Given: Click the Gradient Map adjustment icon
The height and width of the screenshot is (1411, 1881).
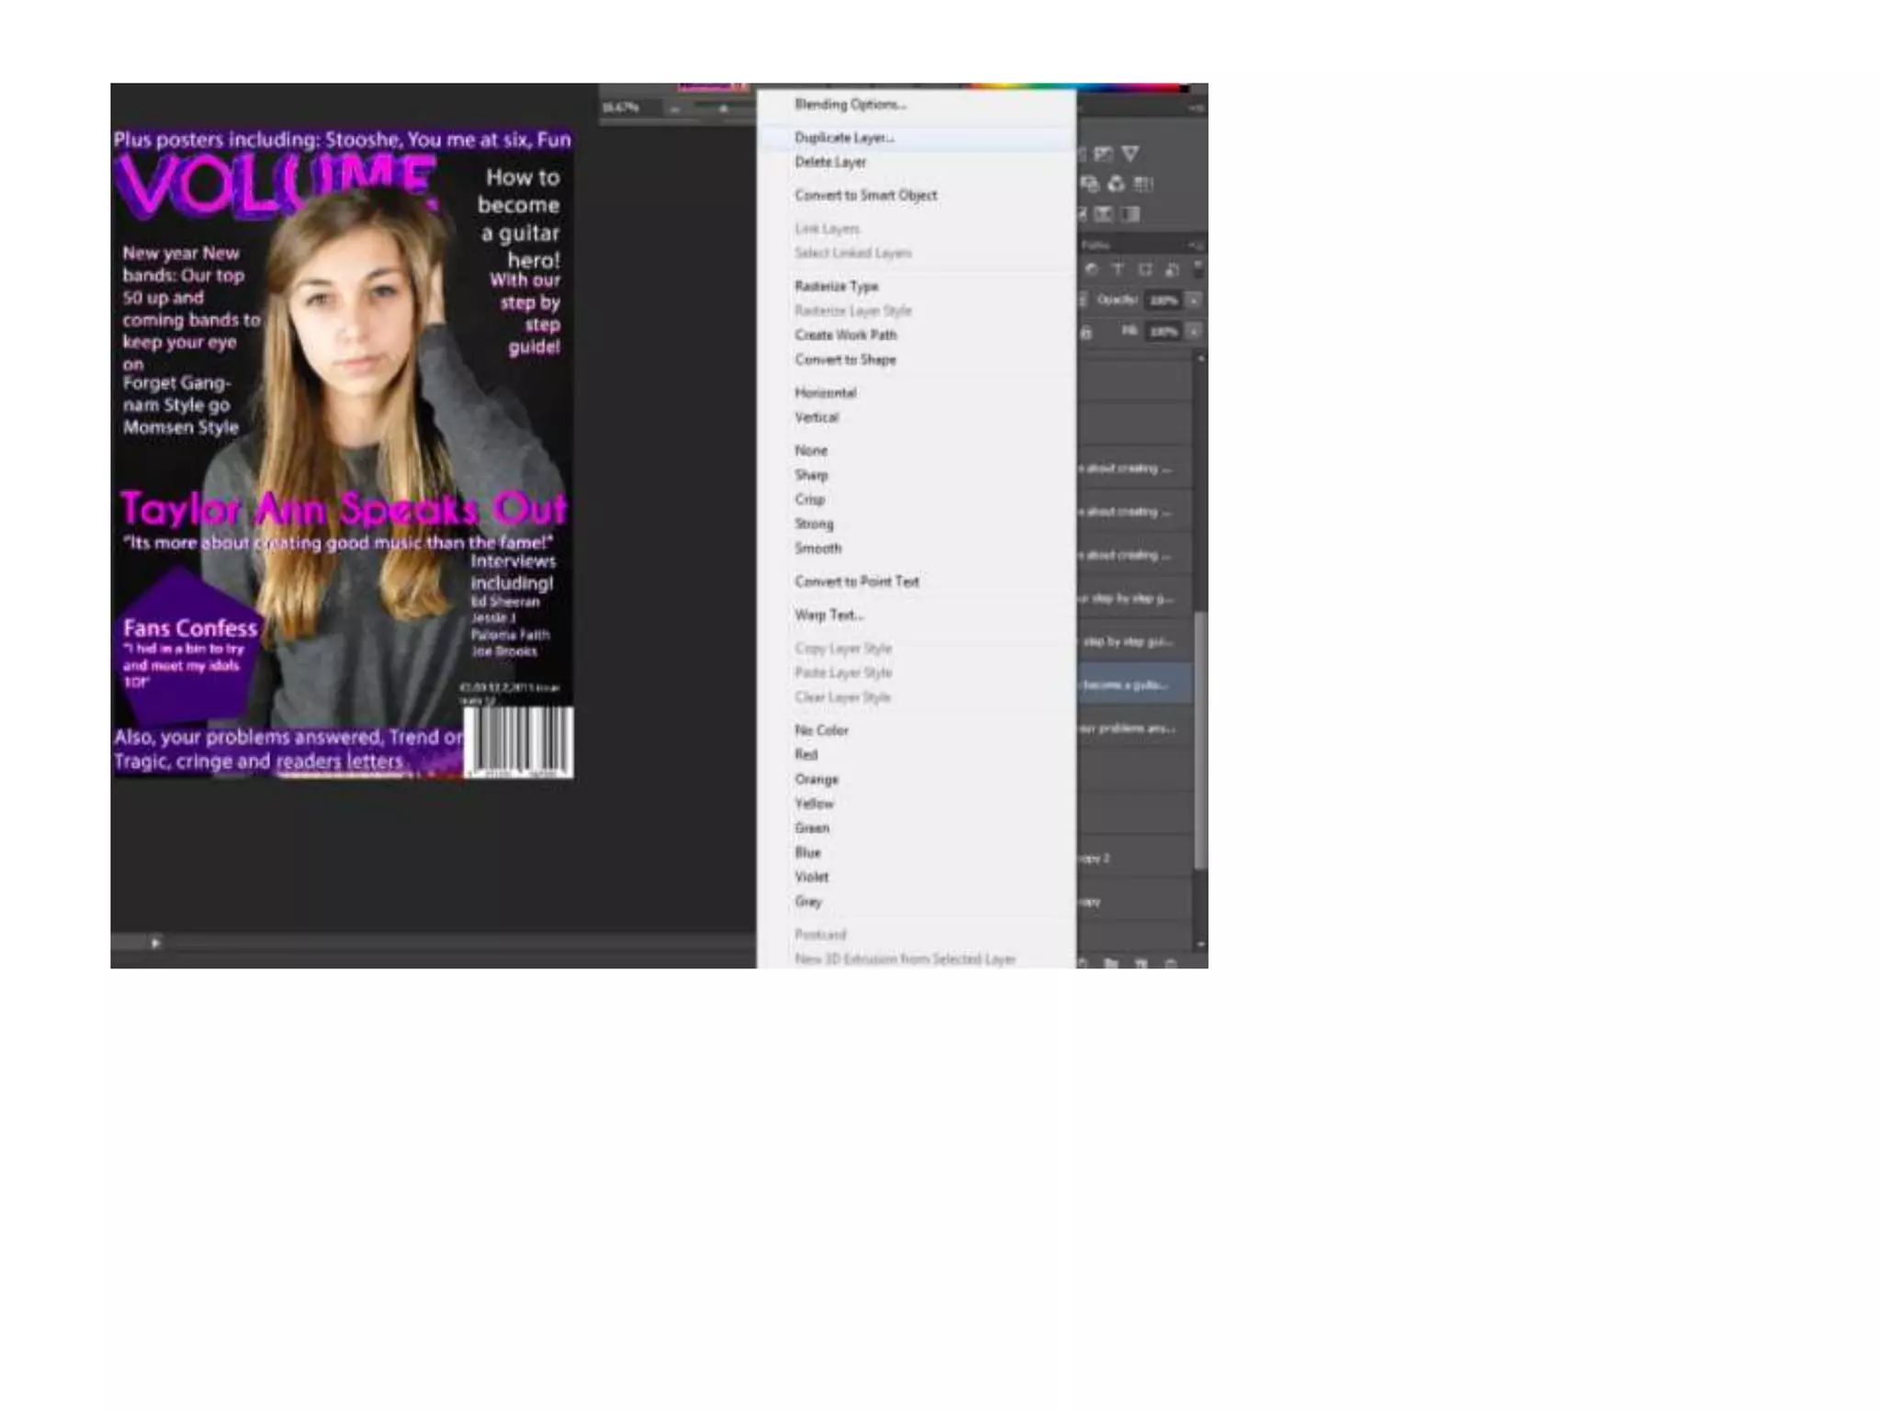Looking at the screenshot, I should (x=1132, y=214).
